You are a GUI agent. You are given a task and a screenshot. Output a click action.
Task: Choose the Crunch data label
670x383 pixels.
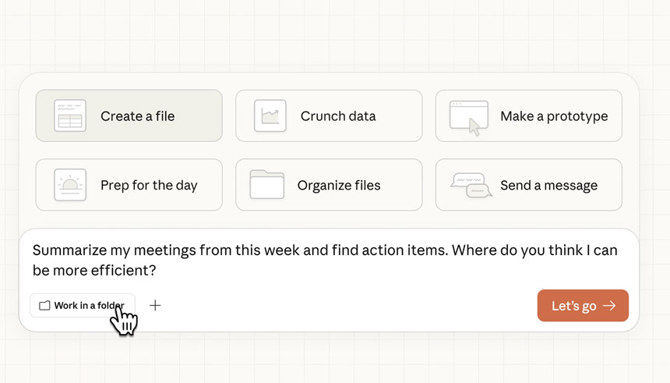(x=338, y=116)
